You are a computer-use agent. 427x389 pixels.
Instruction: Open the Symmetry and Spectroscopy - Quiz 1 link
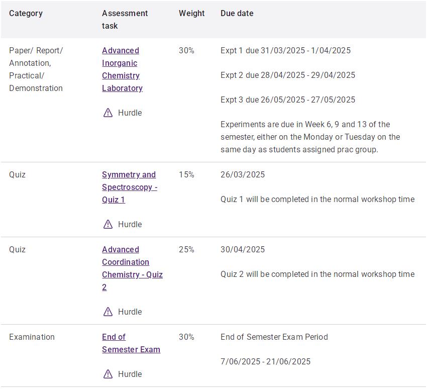click(x=129, y=187)
